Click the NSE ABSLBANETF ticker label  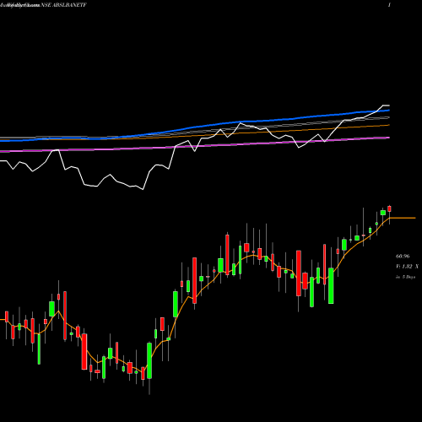tap(63, 5)
